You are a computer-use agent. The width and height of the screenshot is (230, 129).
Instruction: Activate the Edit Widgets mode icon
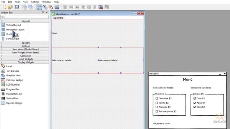click(x=39, y=7)
